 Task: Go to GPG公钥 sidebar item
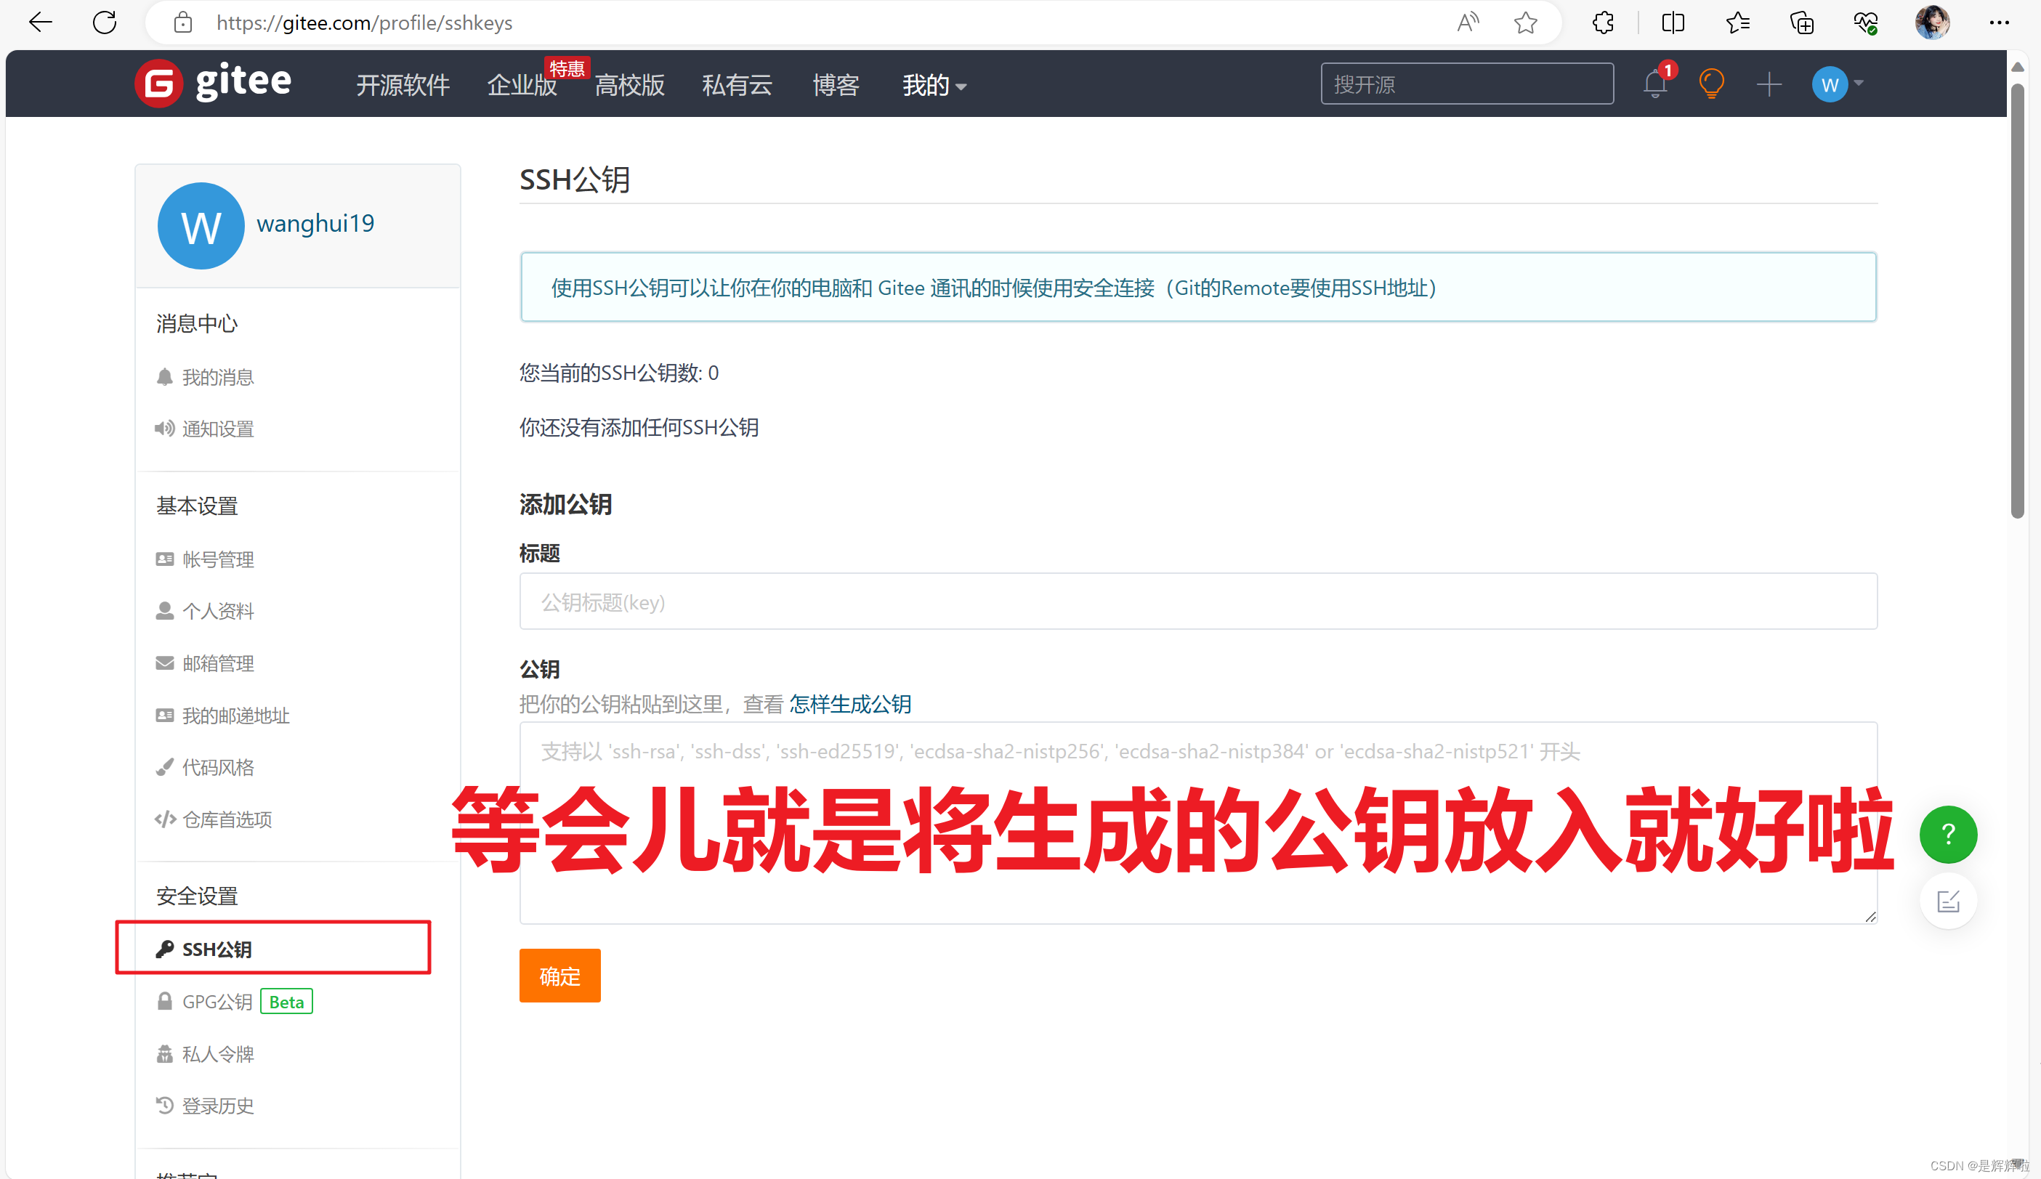click(217, 1002)
